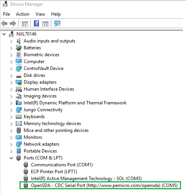Screen dimensions: 186x195
Task: Expand the Network adapters category
Action: (11, 145)
